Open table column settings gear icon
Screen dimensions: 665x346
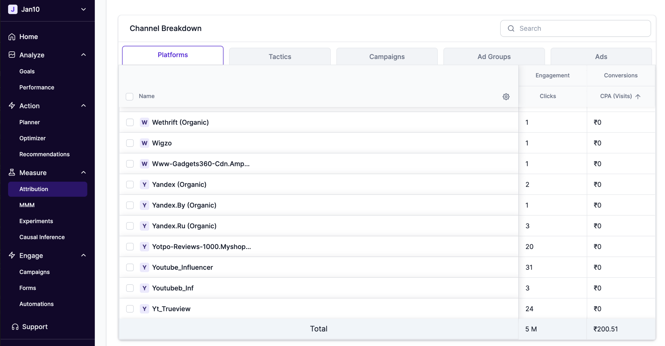[x=506, y=96]
